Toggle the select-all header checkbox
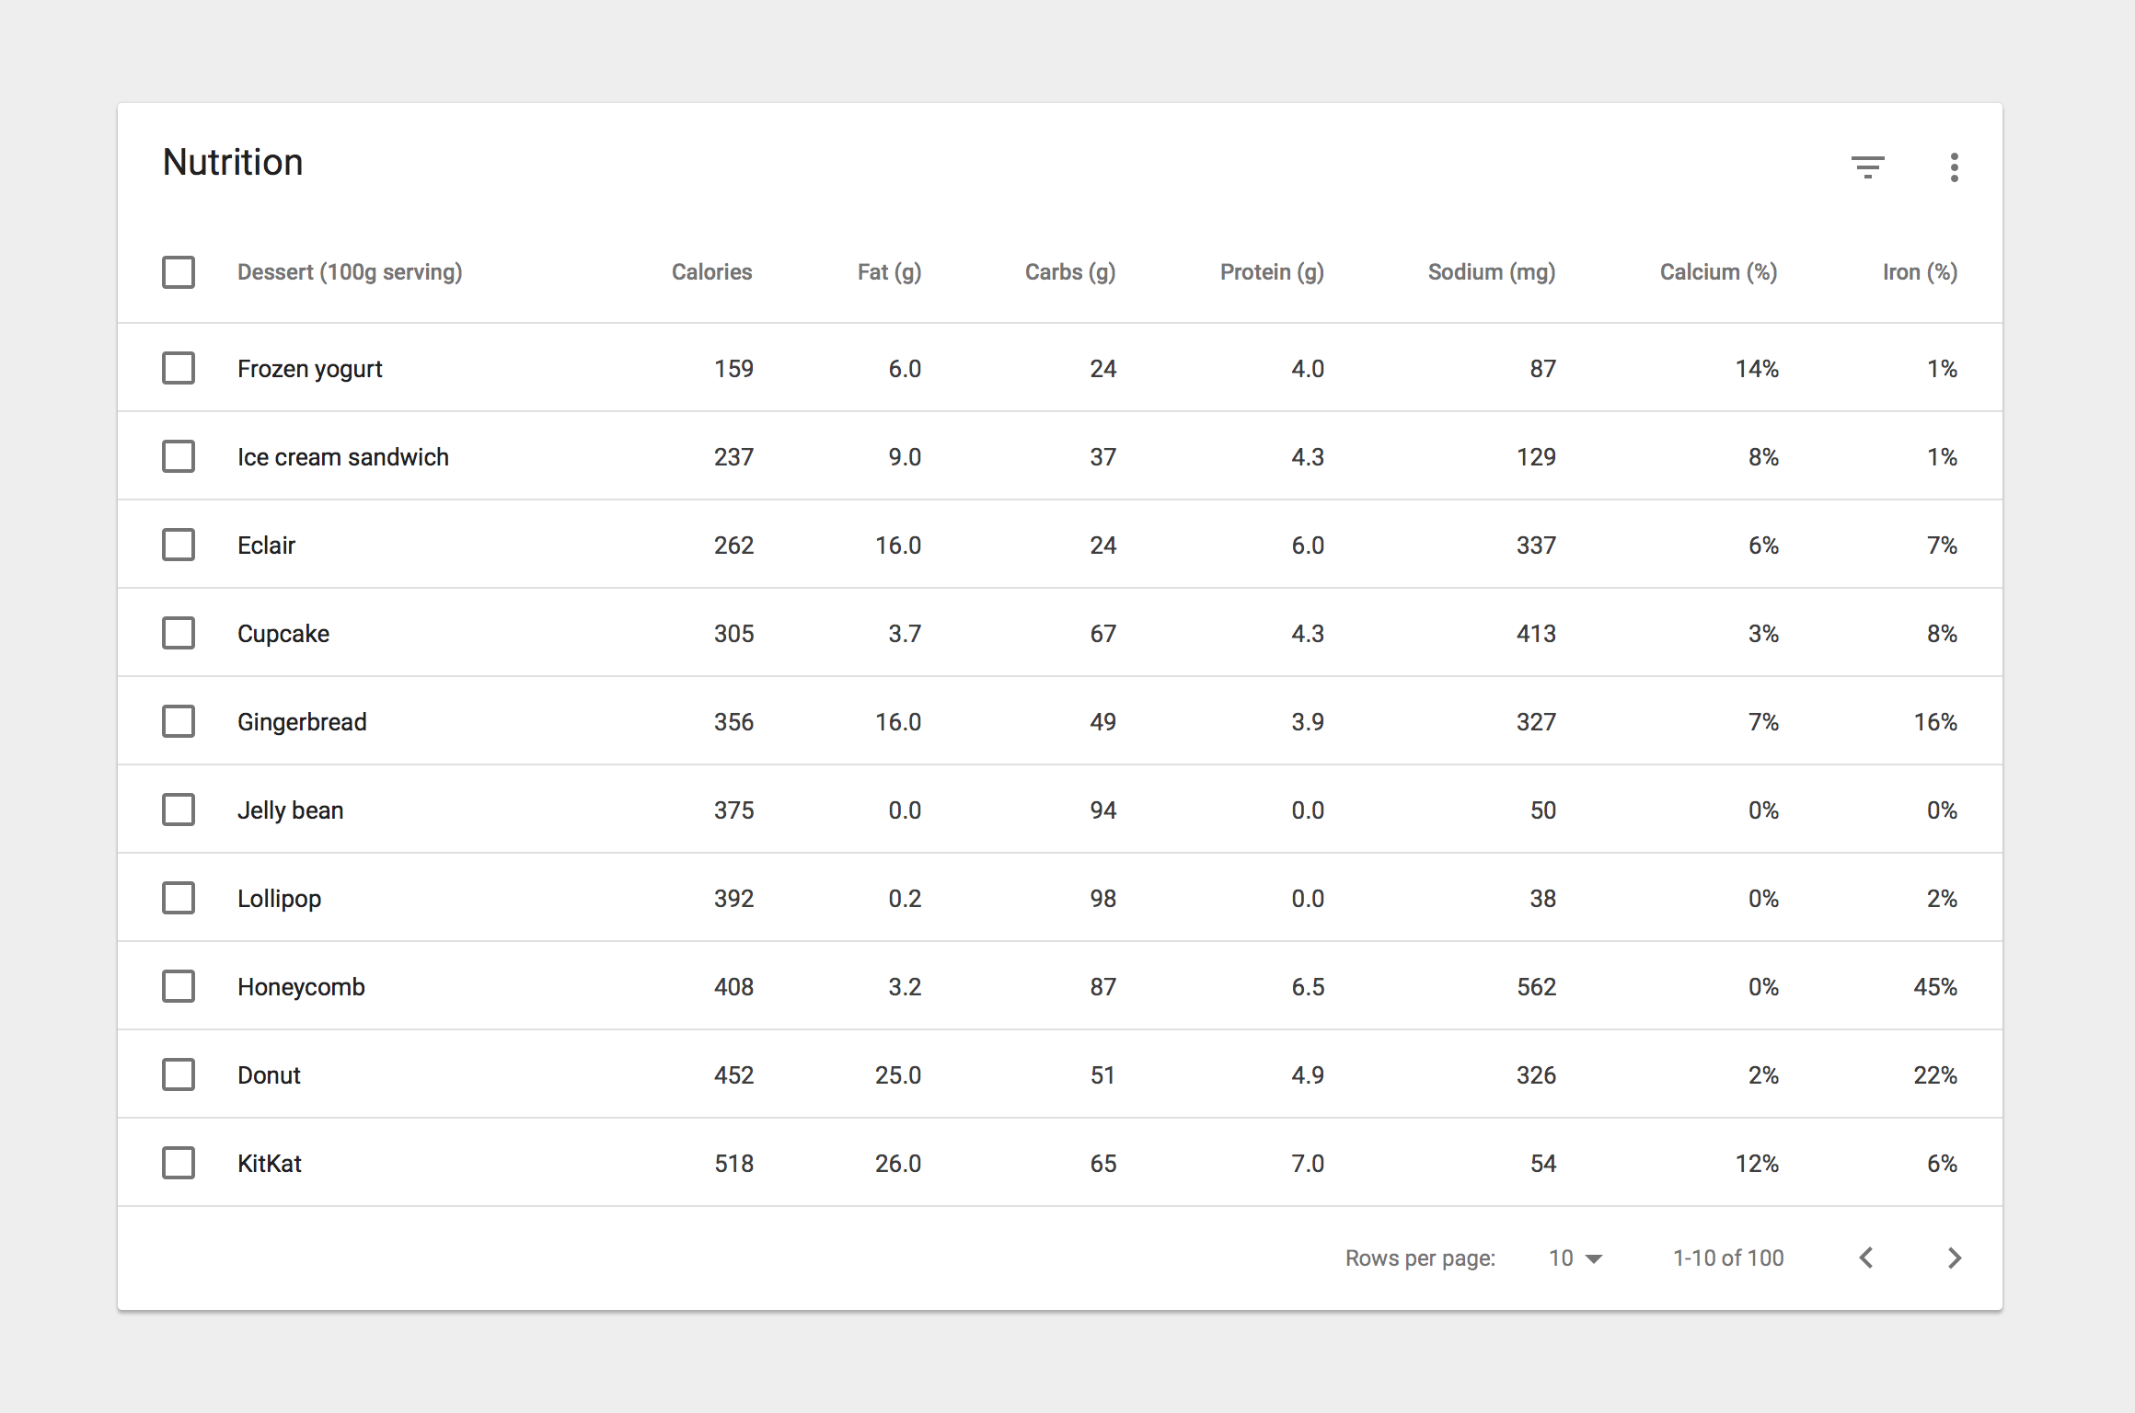2135x1413 pixels. click(x=179, y=272)
